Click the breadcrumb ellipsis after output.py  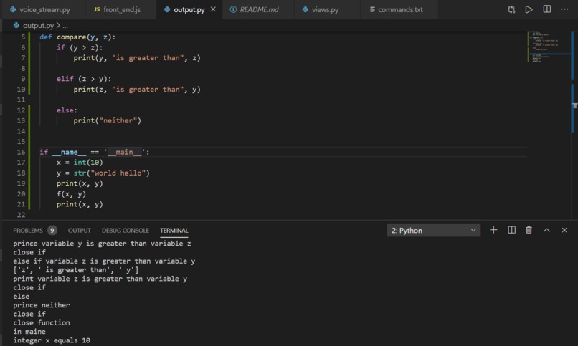[65, 26]
